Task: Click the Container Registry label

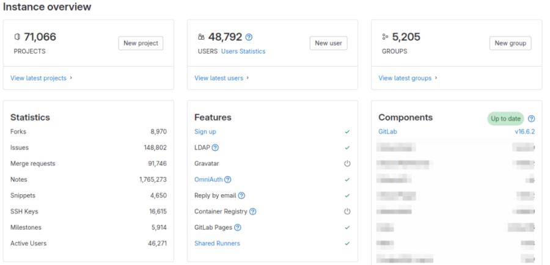Action: click(221, 211)
